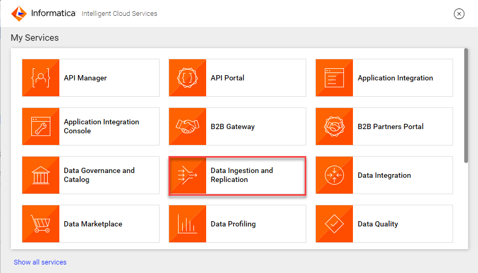This screenshot has width=478, height=273.
Task: Select the Data Quality service label
Action: click(378, 224)
